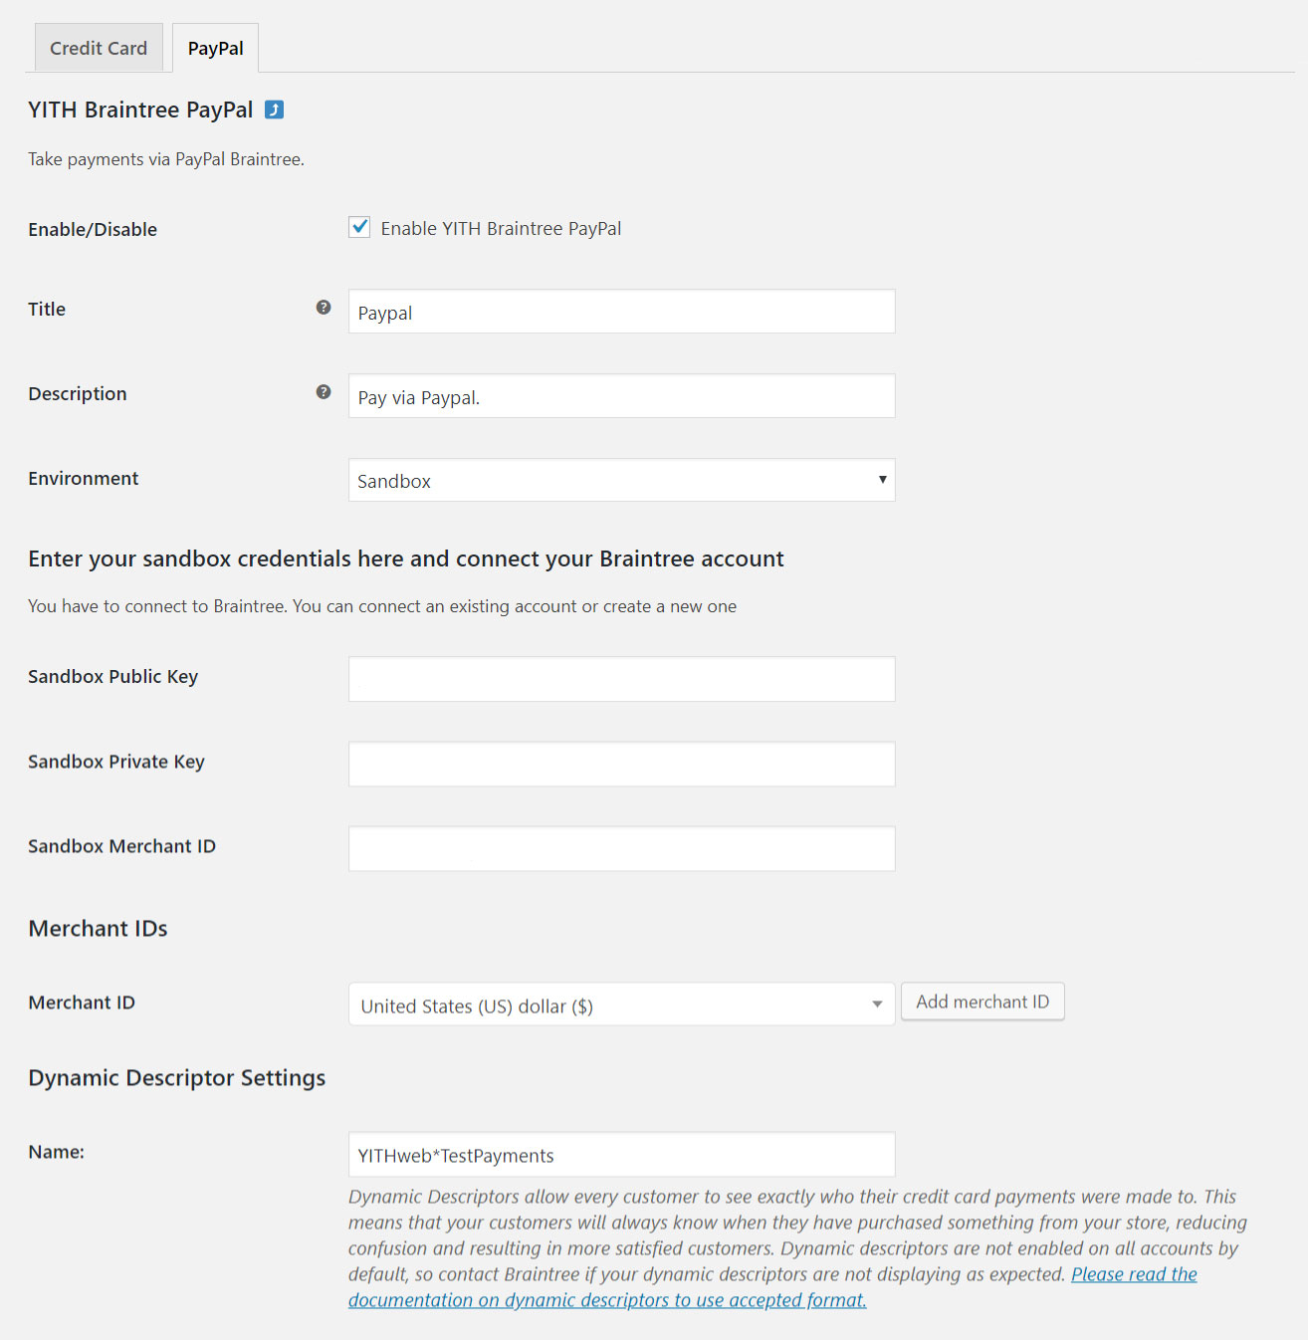
Task: Click the Enable YITH Braintree PayPal label text
Action: (x=501, y=228)
